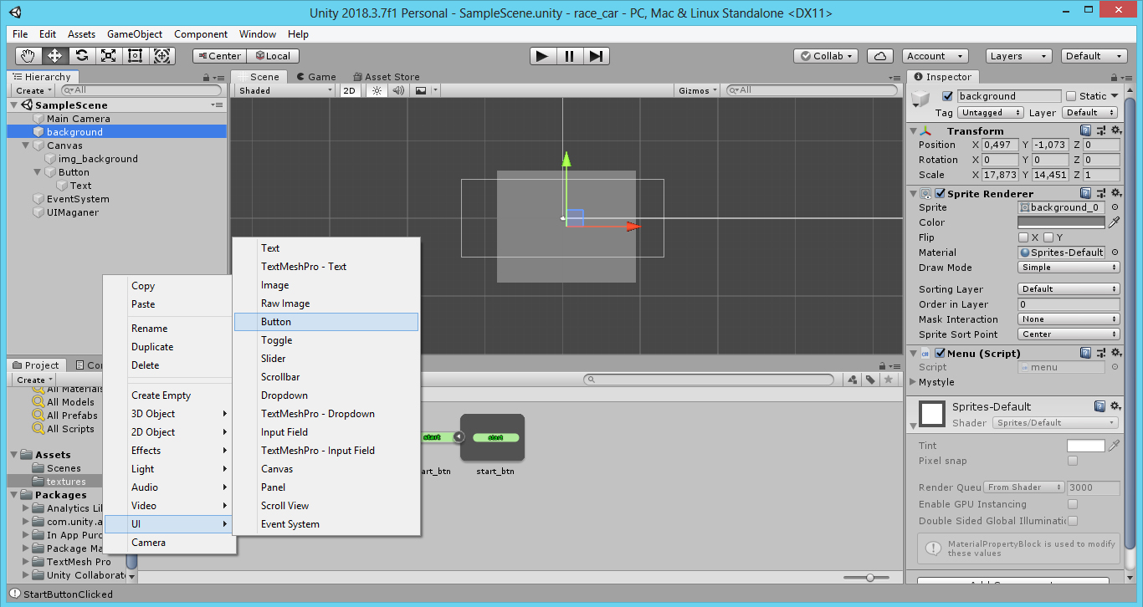Viewport: 1143px width, 607px height.
Task: Choose Button from the UI submenu
Action: coord(326,322)
